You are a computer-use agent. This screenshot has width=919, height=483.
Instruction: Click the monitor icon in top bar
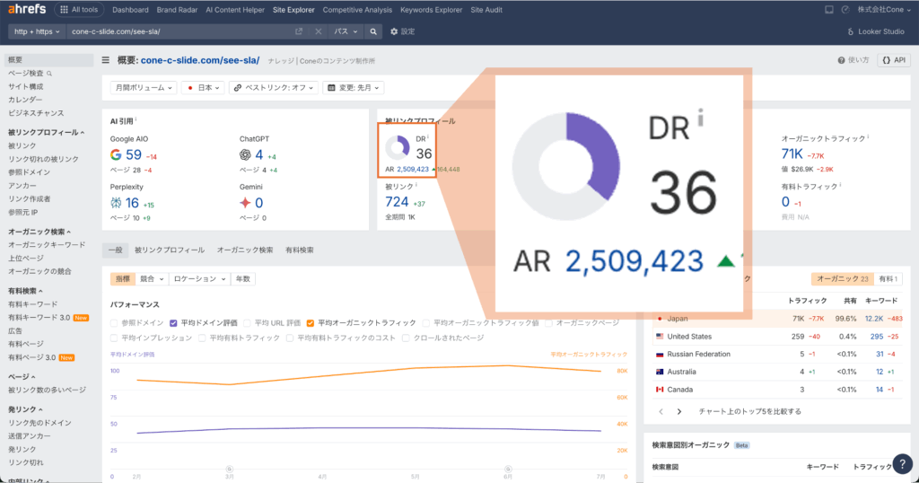click(828, 9)
